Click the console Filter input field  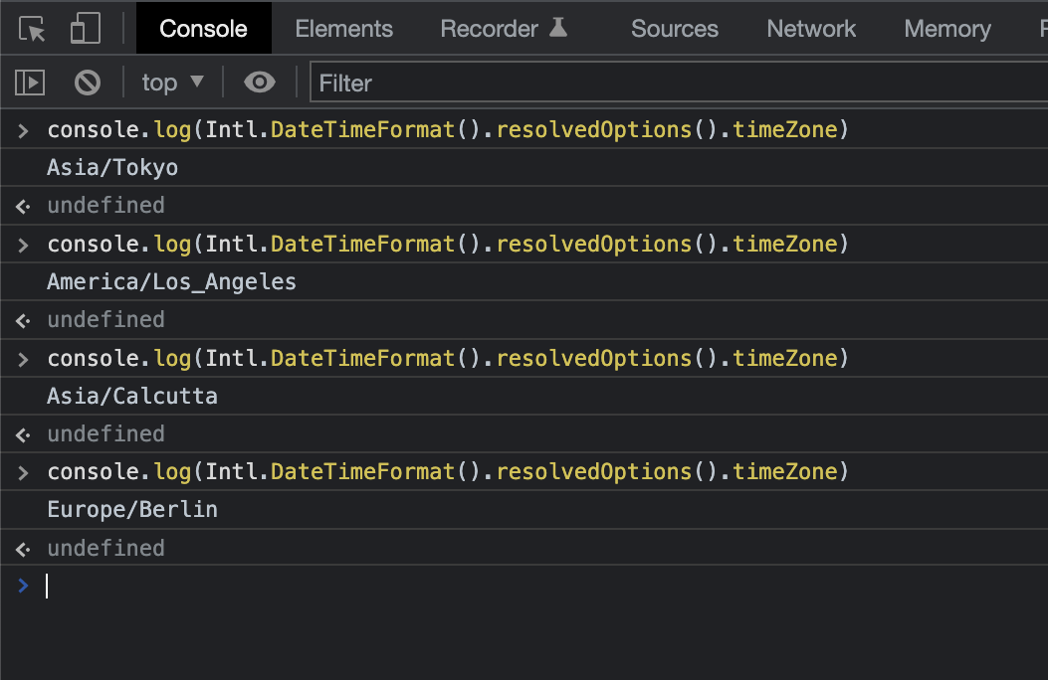tap(677, 84)
